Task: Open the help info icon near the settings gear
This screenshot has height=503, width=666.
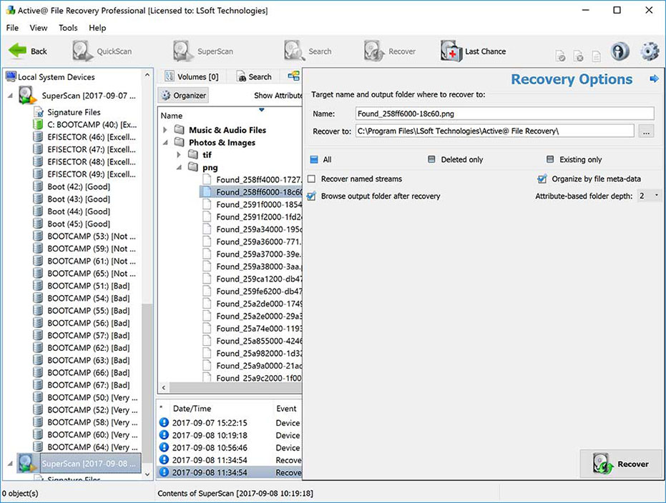Action: (x=620, y=51)
